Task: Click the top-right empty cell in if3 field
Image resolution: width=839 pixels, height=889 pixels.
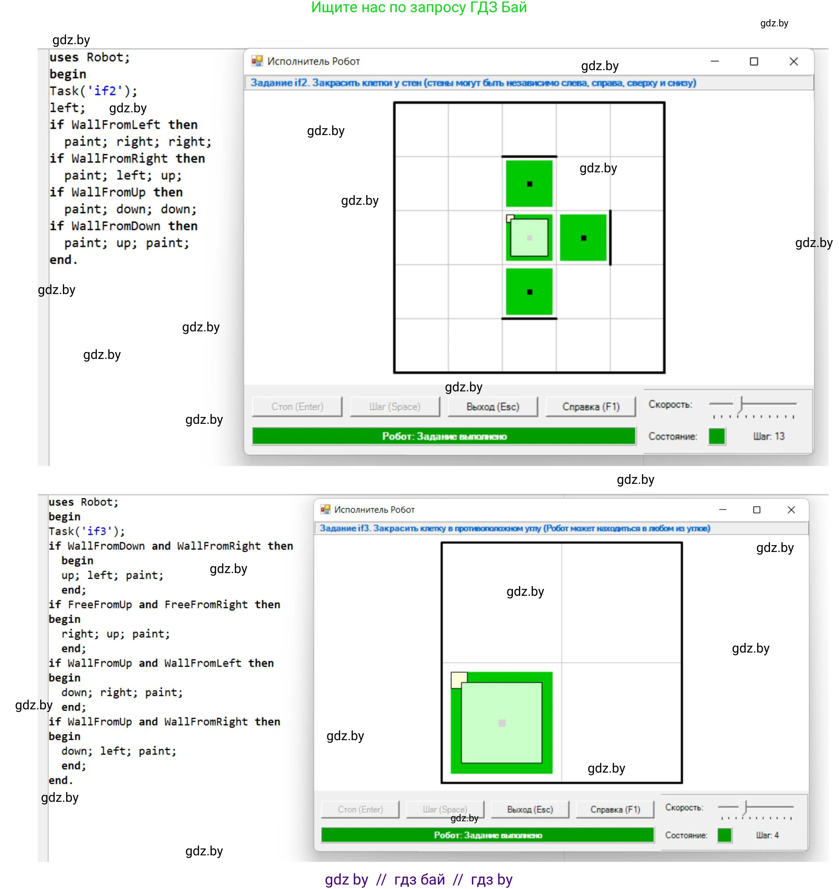Action: coord(621,603)
